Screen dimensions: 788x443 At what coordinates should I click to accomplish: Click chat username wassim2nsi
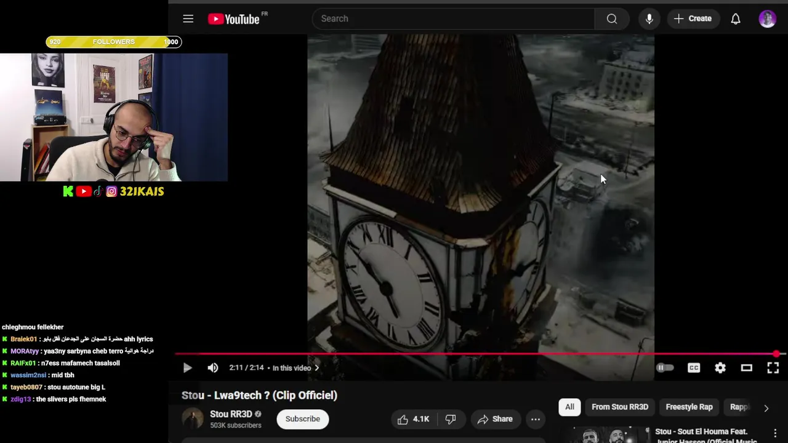pyautogui.click(x=28, y=375)
